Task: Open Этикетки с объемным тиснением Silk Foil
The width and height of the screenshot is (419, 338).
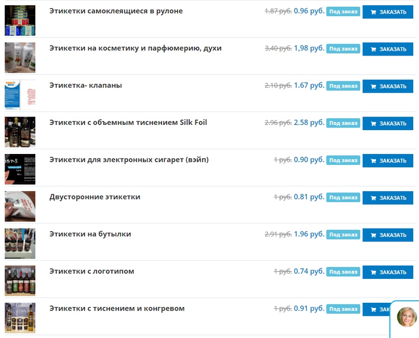Action: coord(128,122)
